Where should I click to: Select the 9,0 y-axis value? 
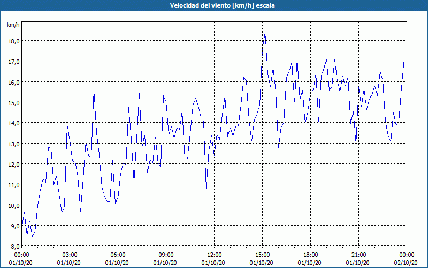pyautogui.click(x=16, y=226)
